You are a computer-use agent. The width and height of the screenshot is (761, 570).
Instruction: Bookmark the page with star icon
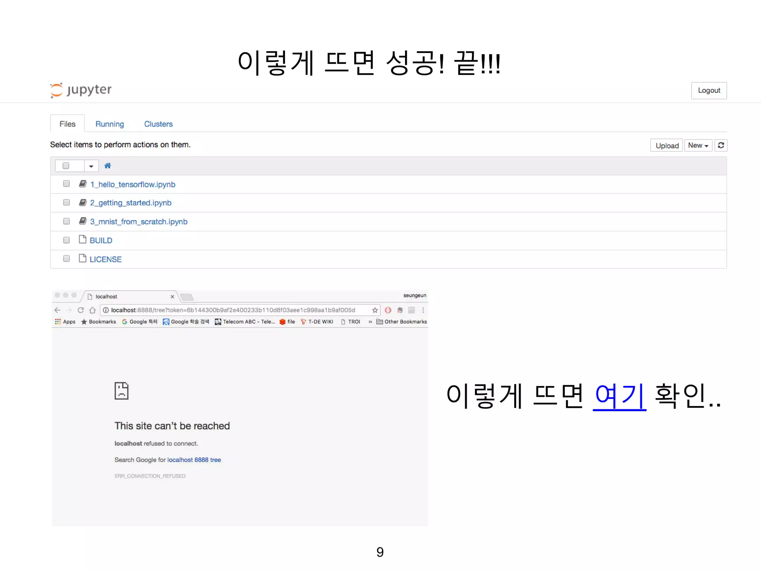point(375,310)
